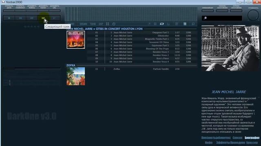Click the rightmost toolbar window icon
Image resolution: width=261 pixels, height=146 pixels.
(193, 24)
